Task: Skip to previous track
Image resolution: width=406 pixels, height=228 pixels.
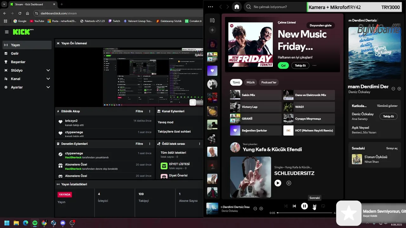Action: [x=294, y=206]
